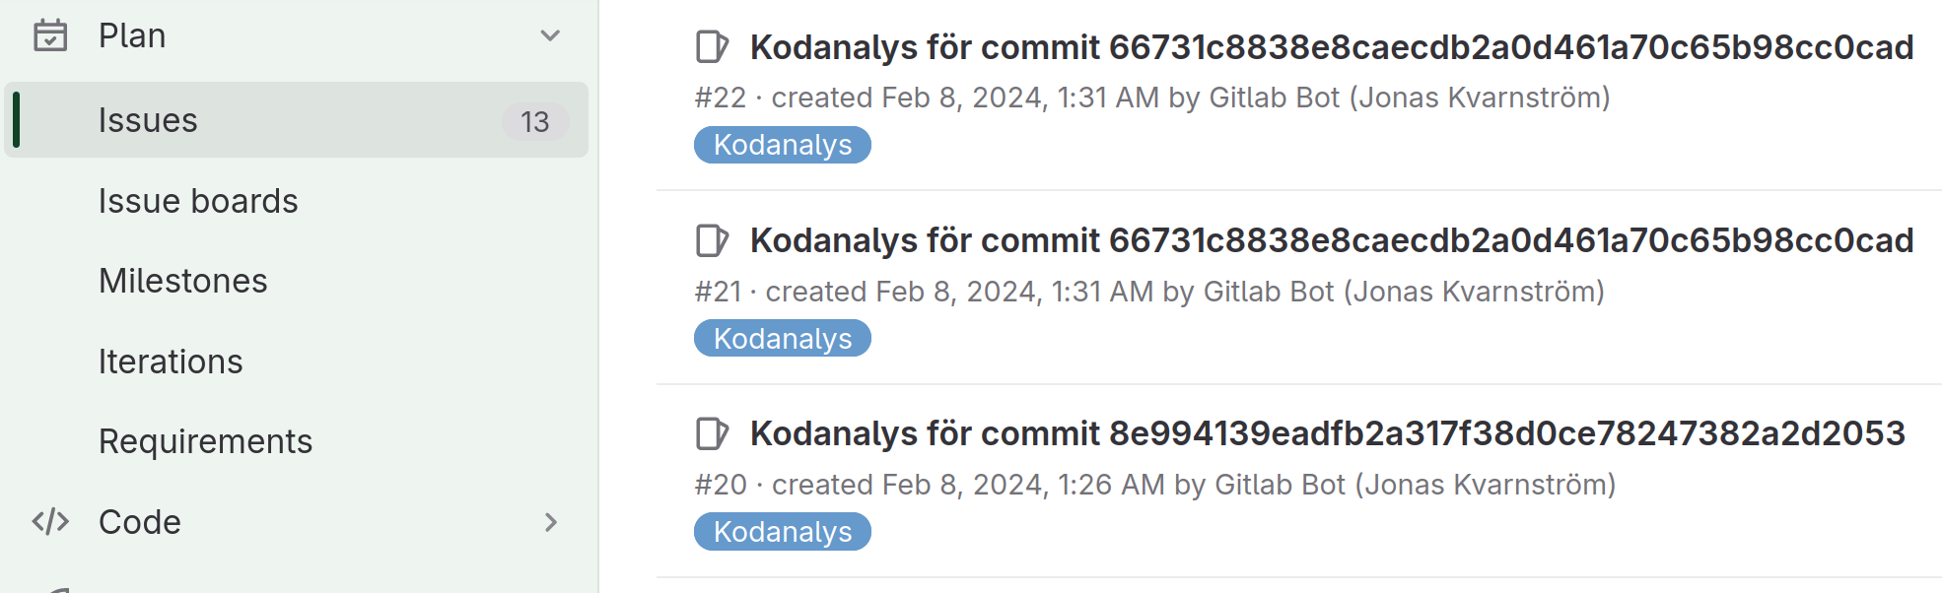This screenshot has width=1942, height=593.
Task: Click the Kodanalys label on issue #22
Action: 783,145
